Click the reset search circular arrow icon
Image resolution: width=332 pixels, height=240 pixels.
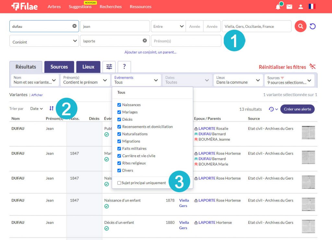[313, 26]
